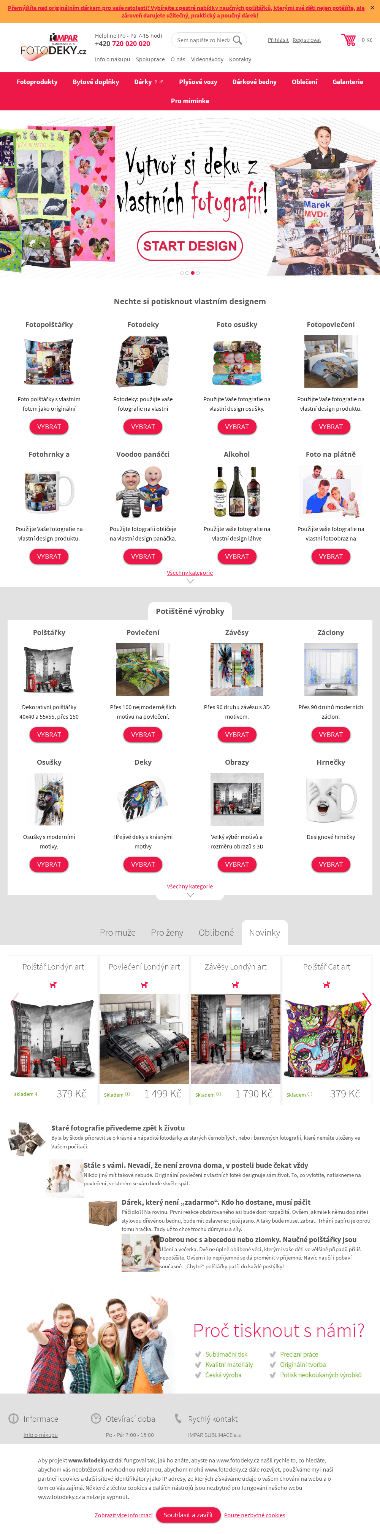The image size is (380, 1534).
Task: Click the FOTODEKY.cz logo
Action: (x=53, y=45)
